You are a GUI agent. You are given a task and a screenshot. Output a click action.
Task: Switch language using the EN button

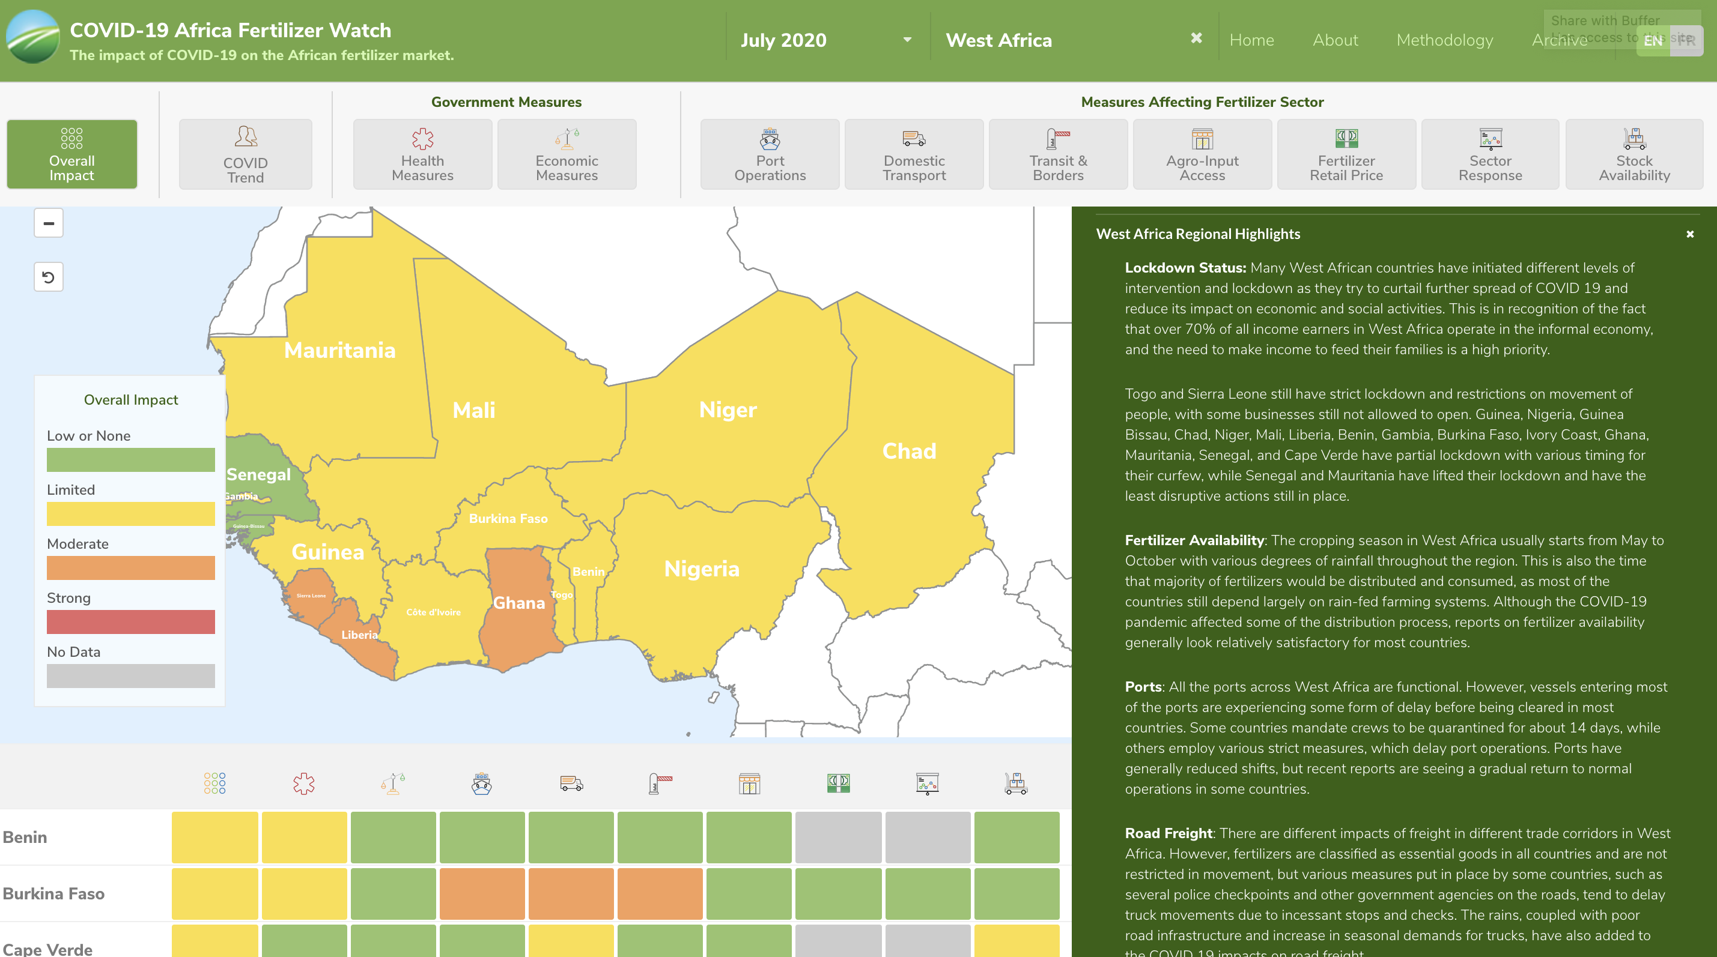(1654, 40)
